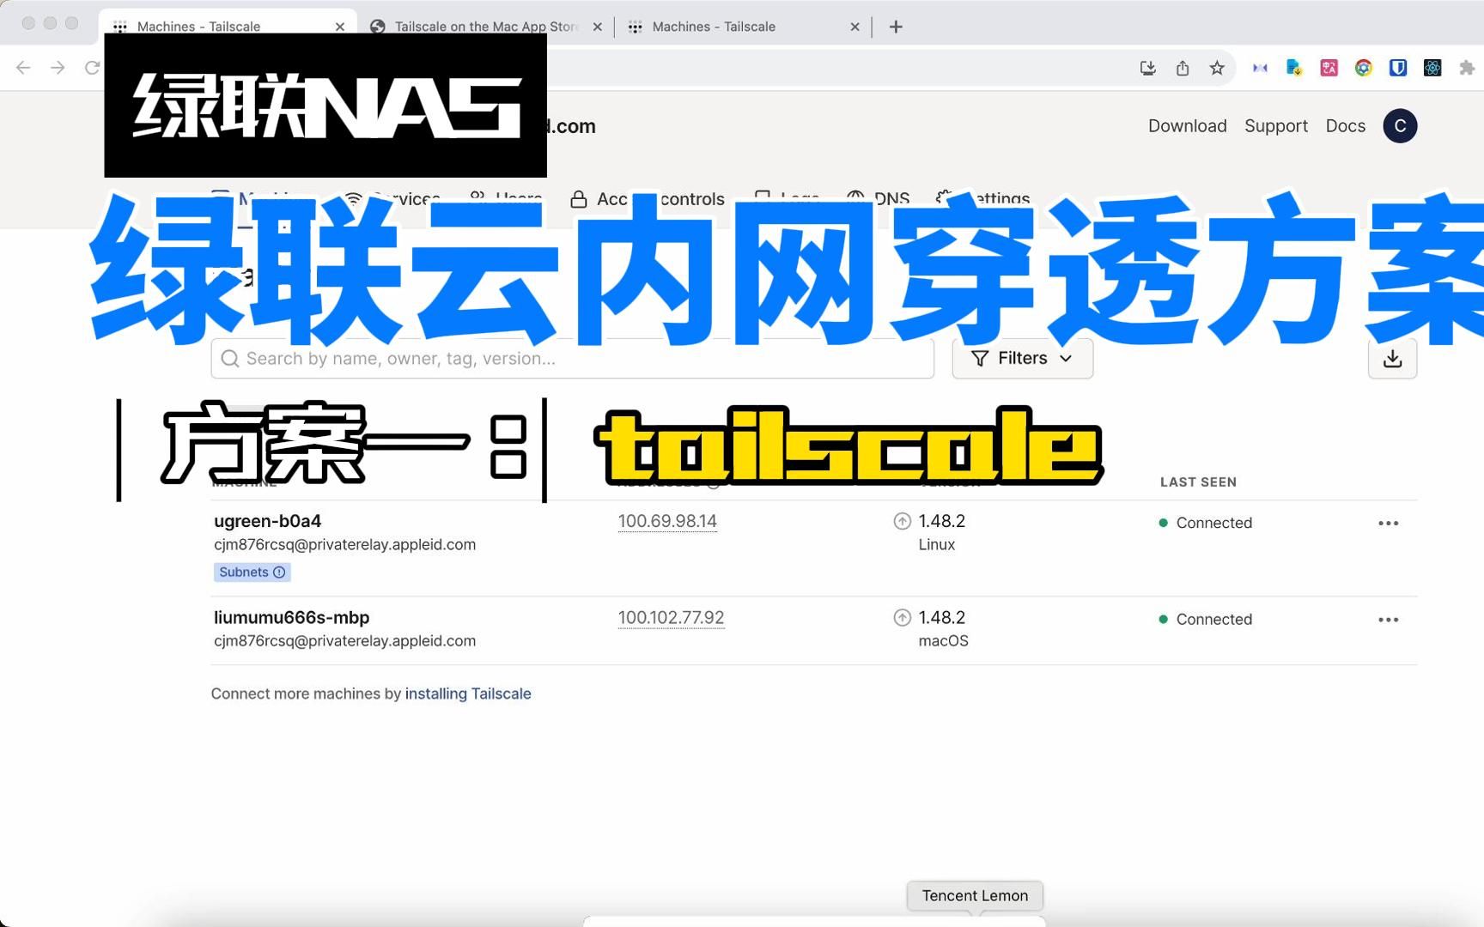Open the Filters dropdown
This screenshot has width=1484, height=927.
tap(1022, 358)
